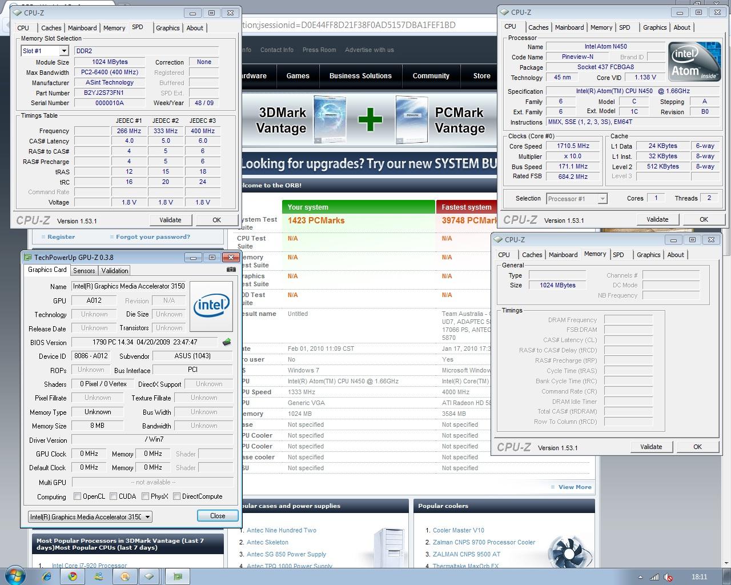Open SPD tab in CPU-Z processor window

coord(625,27)
